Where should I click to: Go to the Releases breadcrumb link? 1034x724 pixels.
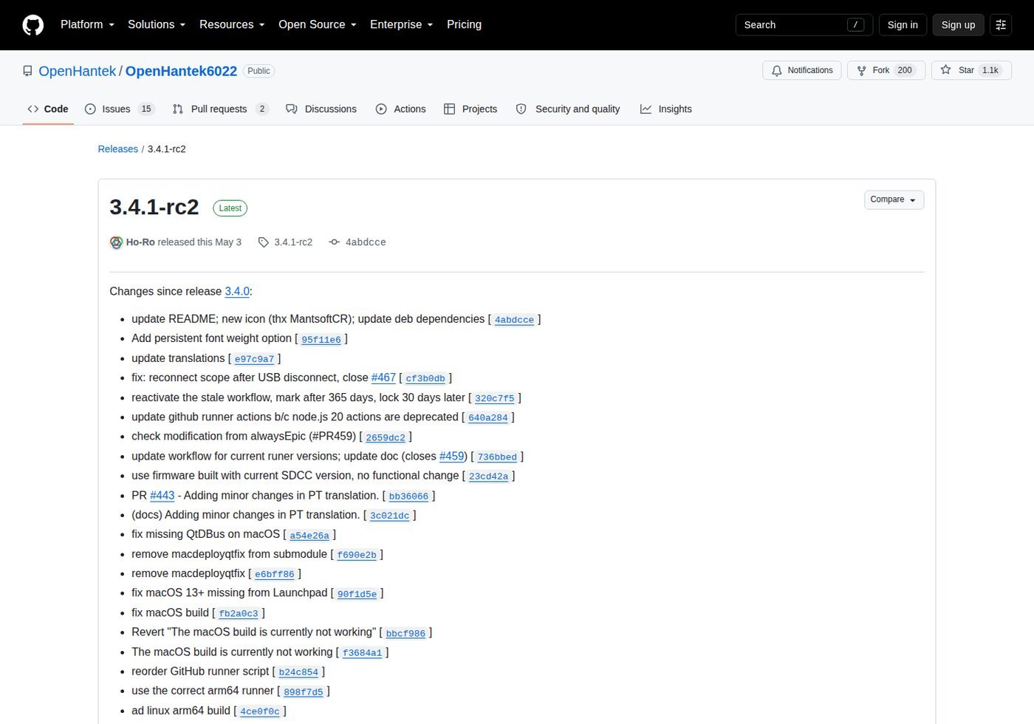tap(118, 148)
